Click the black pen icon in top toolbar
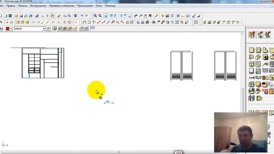The width and height of the screenshot is (274, 154). (x=194, y=16)
